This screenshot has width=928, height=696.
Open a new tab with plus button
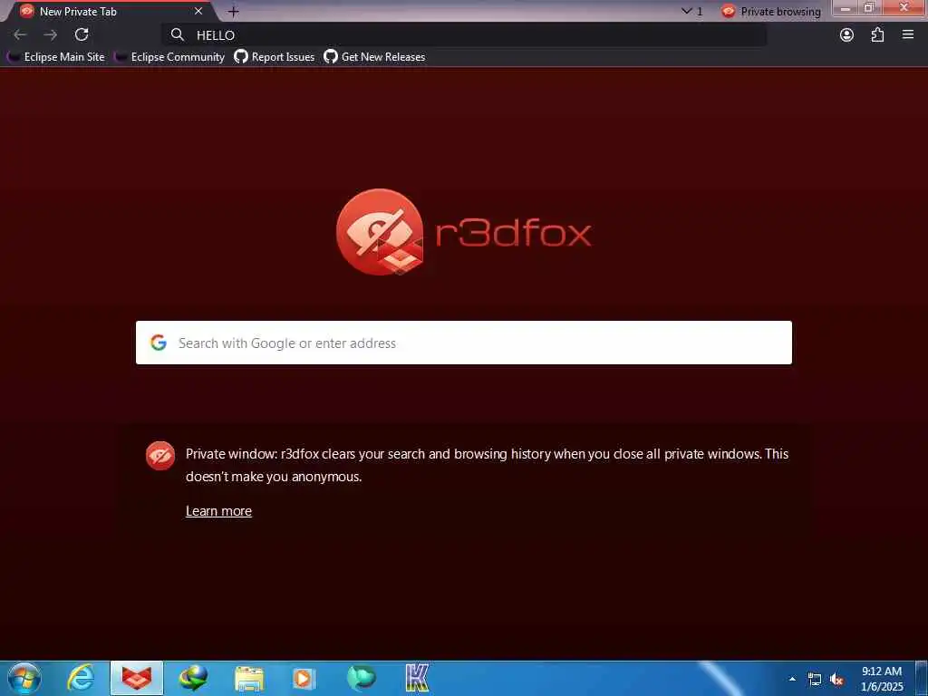point(233,11)
